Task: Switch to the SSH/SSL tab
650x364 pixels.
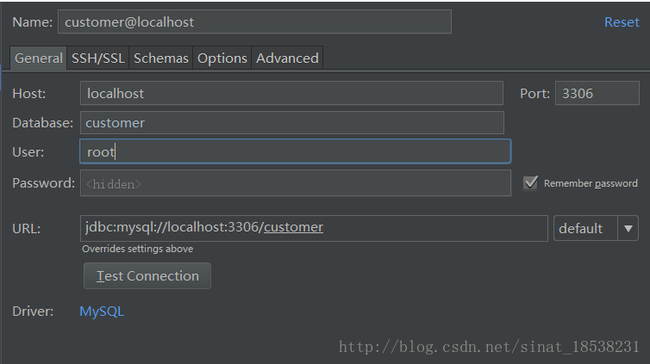Action: coord(97,59)
